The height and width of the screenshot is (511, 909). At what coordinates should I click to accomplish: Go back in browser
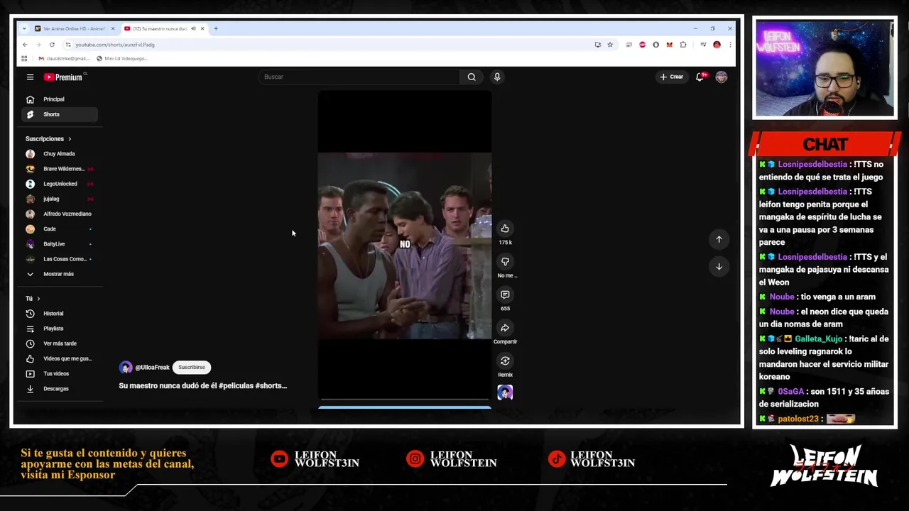25,45
